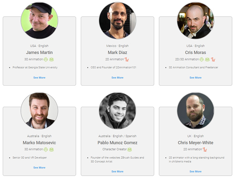Click first green icon in Cris Moras's card

(202, 59)
